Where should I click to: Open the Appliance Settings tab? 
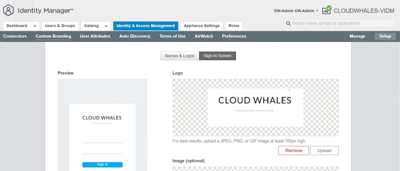202,26
